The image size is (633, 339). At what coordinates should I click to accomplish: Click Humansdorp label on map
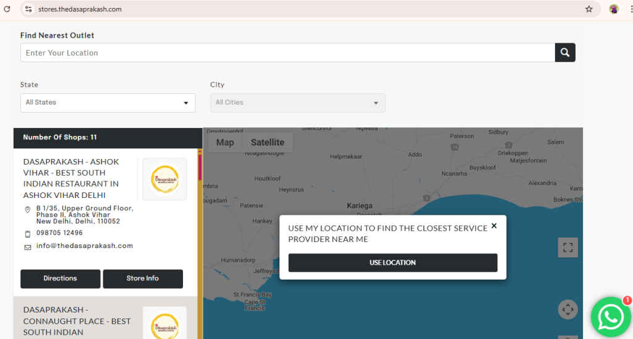point(238,260)
